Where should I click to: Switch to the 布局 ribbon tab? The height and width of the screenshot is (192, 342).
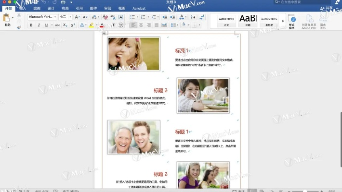pos(65,8)
